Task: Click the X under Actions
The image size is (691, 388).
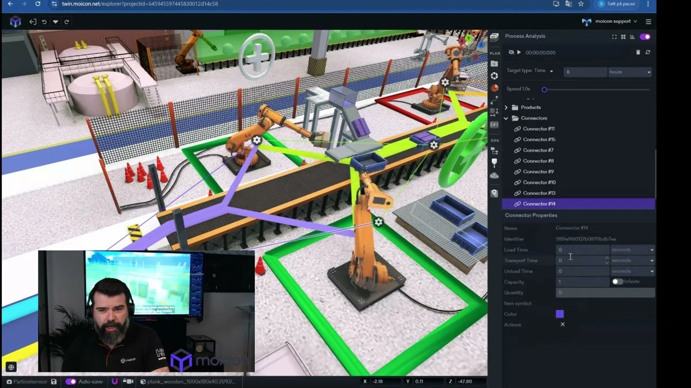Action: coord(563,324)
